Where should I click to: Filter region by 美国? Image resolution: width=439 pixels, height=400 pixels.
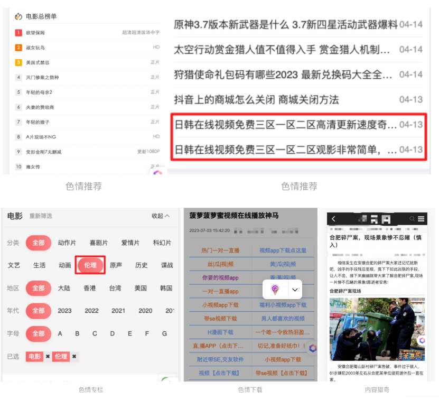[x=141, y=288]
